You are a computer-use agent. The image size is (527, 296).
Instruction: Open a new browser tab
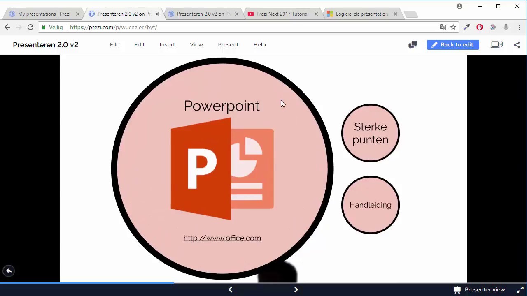410,14
